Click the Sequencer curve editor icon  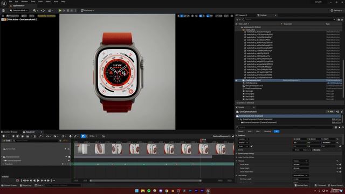coord(103,136)
